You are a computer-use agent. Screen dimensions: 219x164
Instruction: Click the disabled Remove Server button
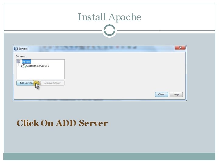point(52,83)
